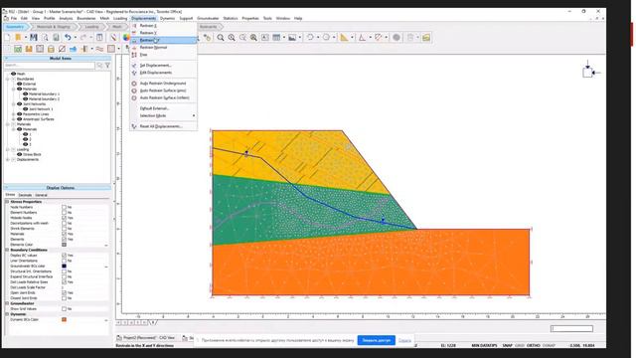Click the Save (floppy) toolbar icon
The width and height of the screenshot is (636, 358).
[x=34, y=38]
